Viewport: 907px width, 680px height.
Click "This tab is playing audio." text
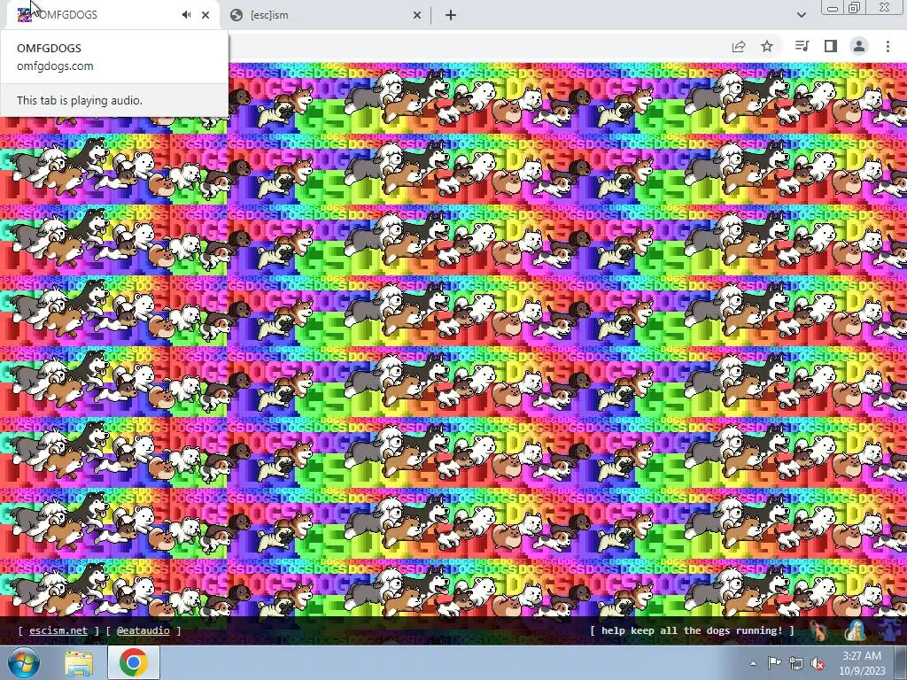click(79, 100)
